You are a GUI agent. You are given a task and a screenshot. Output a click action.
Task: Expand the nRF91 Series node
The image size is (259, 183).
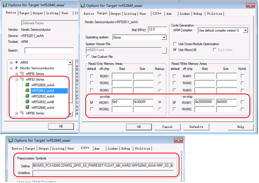[x=17, y=113]
